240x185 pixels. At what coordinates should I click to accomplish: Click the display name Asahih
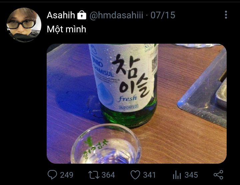pos(61,15)
